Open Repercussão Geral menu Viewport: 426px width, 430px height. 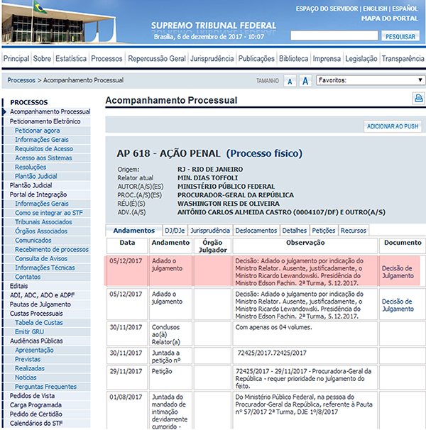[x=157, y=58]
